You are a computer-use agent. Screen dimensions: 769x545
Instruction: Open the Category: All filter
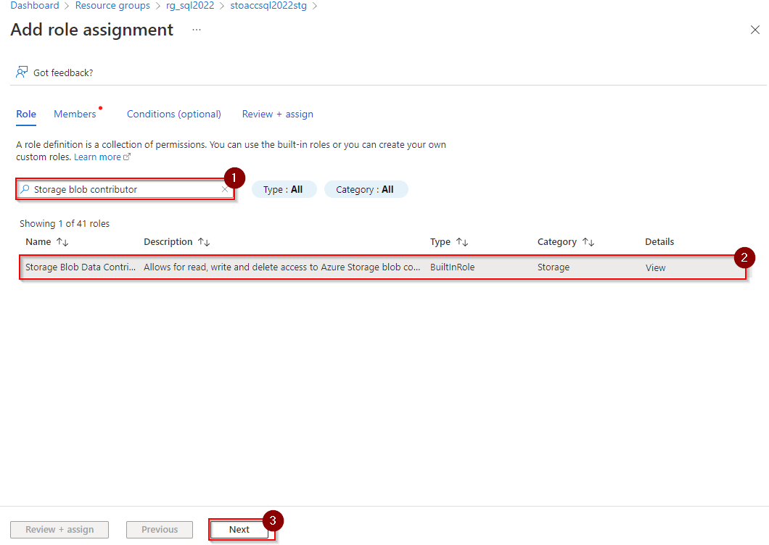point(365,189)
